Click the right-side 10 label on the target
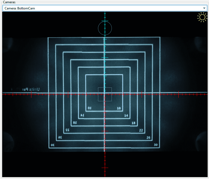Screen dimensions: 209x179 [119, 108]
